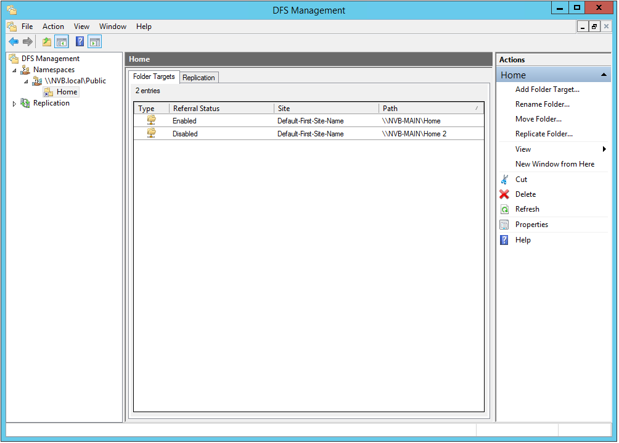Click the red Delete X icon
619x443 pixels.
pos(504,194)
